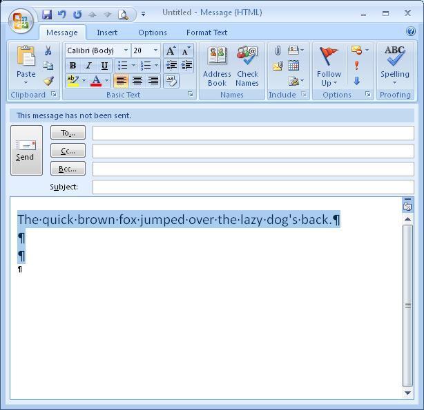Expand the bullets style dropdown arrow
Viewport: 424px width, 410px height.
pyautogui.click(x=133, y=65)
